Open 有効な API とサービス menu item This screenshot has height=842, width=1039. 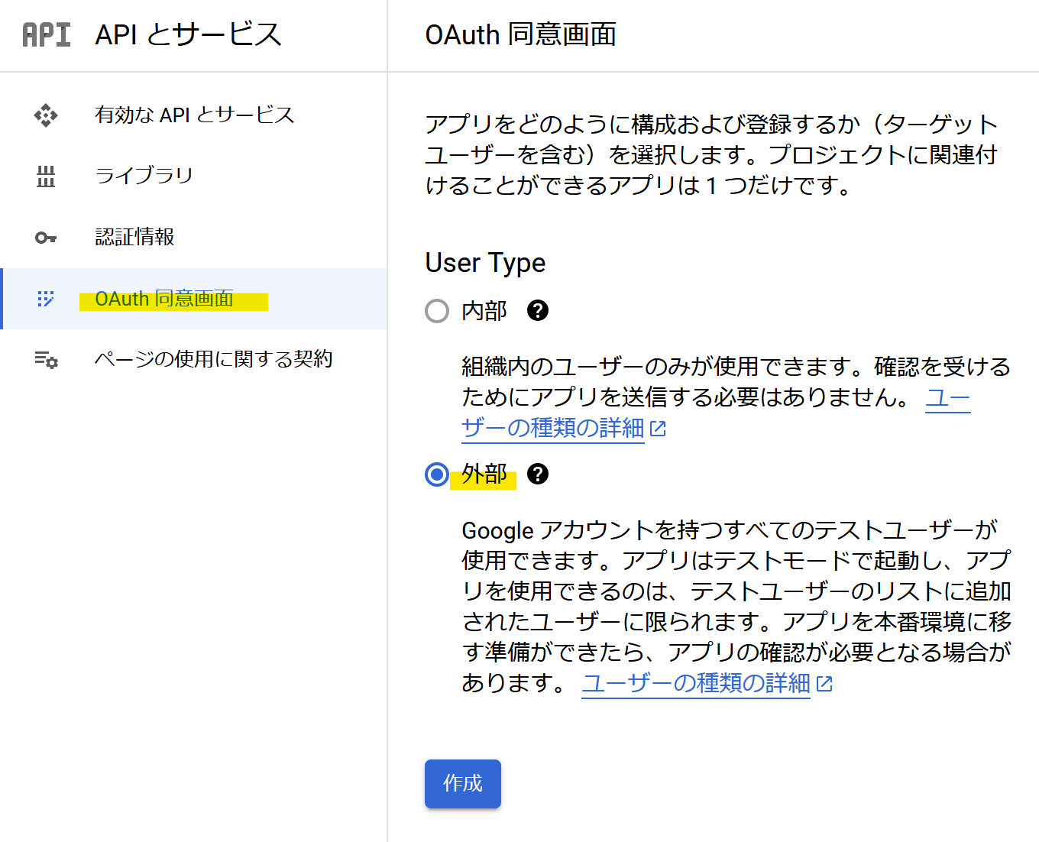(x=194, y=115)
